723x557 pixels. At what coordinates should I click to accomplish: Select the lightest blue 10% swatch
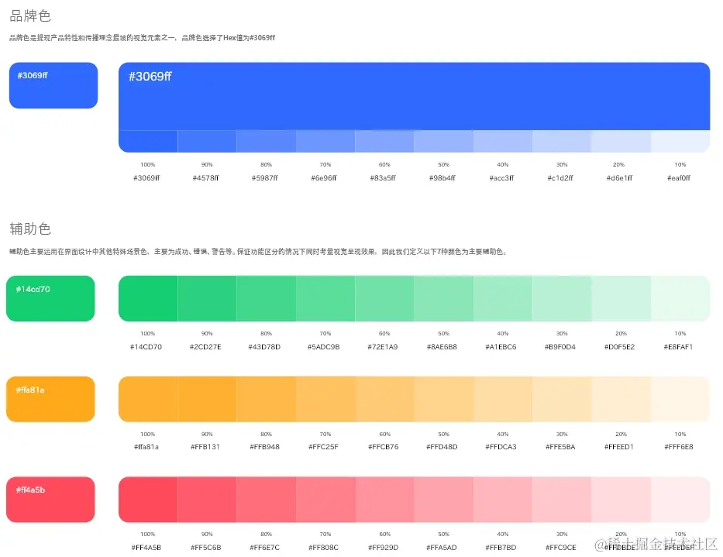(680, 141)
